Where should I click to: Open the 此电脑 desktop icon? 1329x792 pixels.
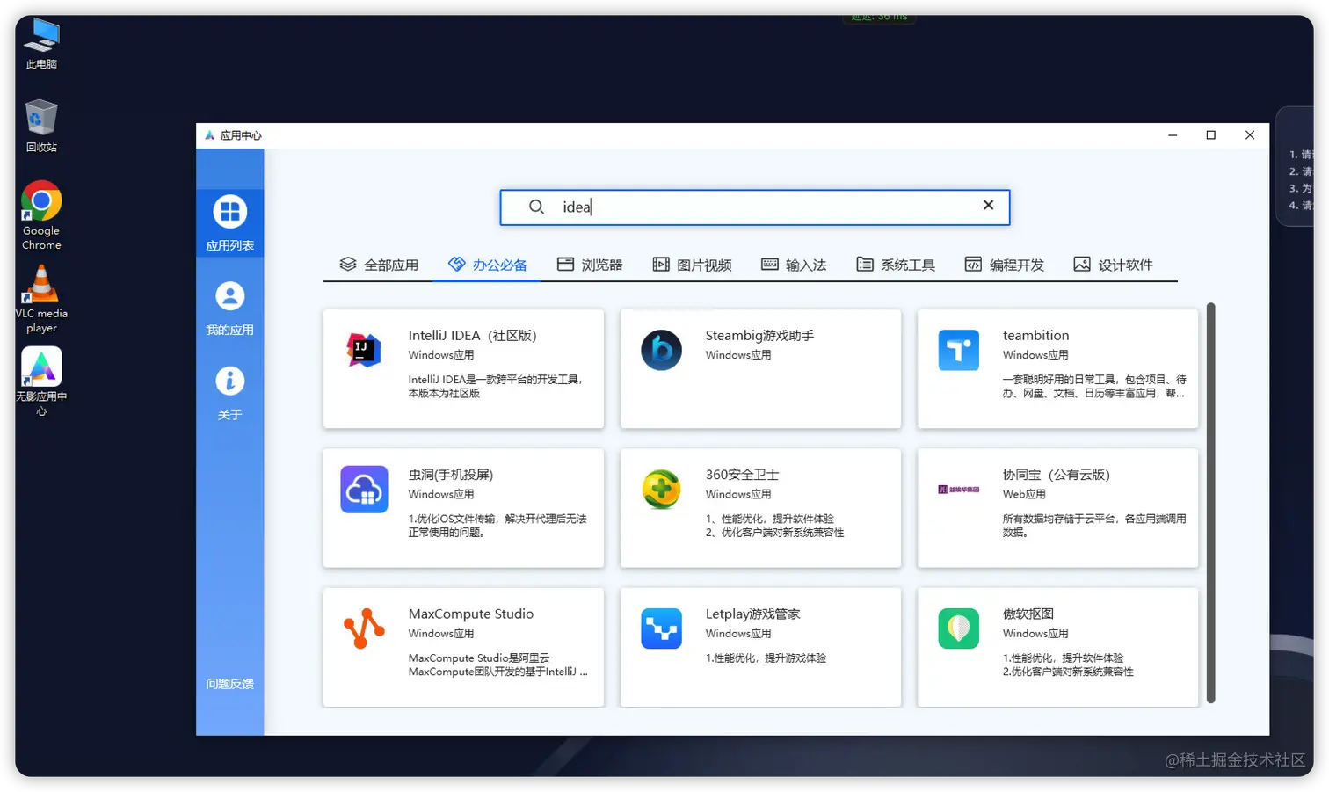40,43
